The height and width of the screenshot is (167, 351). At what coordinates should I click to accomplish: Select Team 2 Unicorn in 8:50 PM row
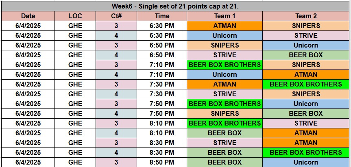point(306,162)
